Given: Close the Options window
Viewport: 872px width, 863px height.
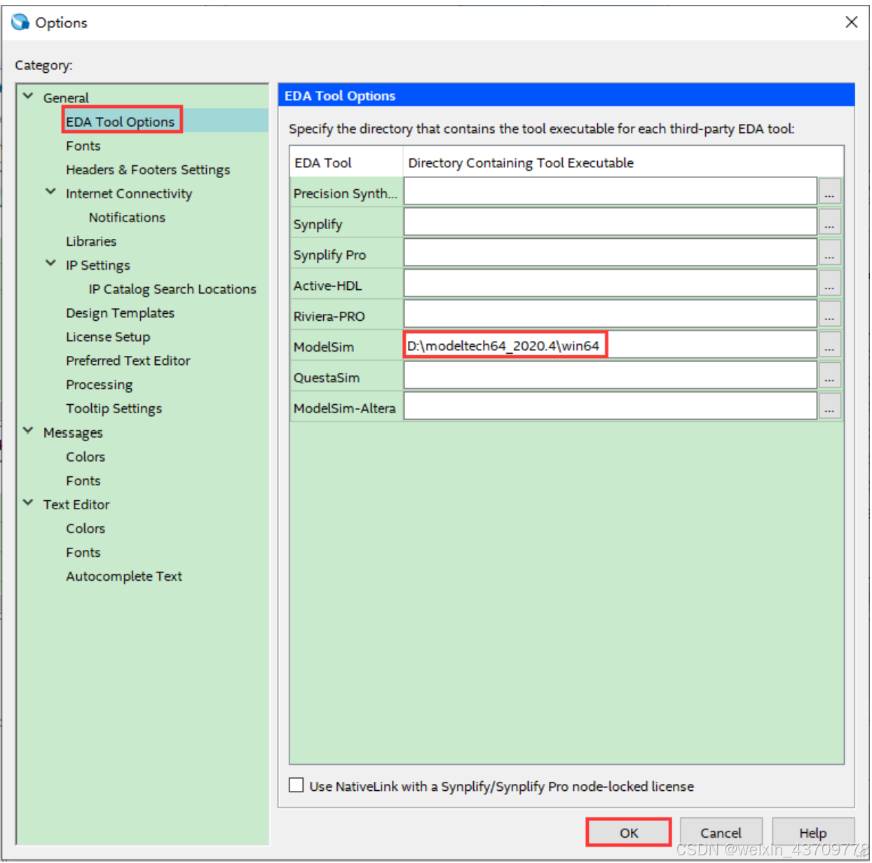Looking at the screenshot, I should [851, 22].
